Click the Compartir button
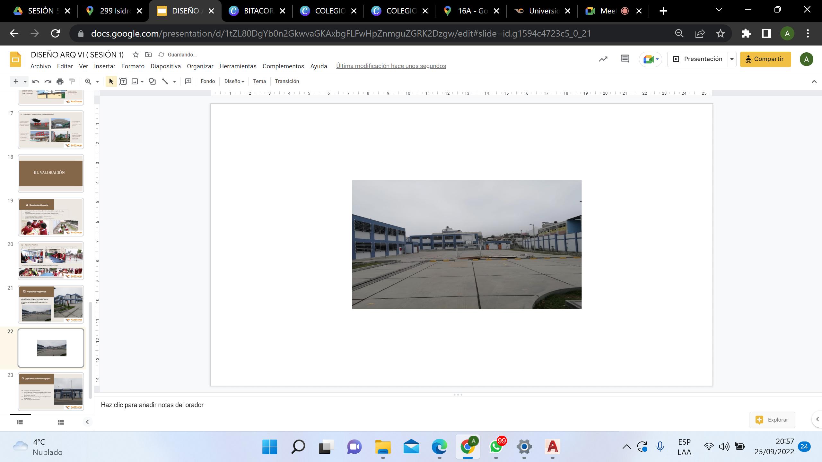This screenshot has width=822, height=462. [x=765, y=59]
